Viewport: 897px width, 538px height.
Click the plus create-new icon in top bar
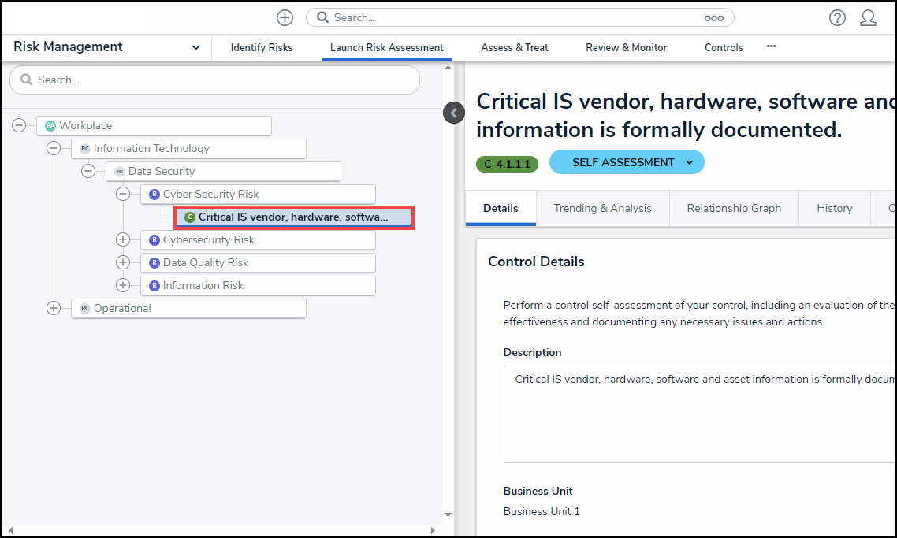tap(285, 17)
